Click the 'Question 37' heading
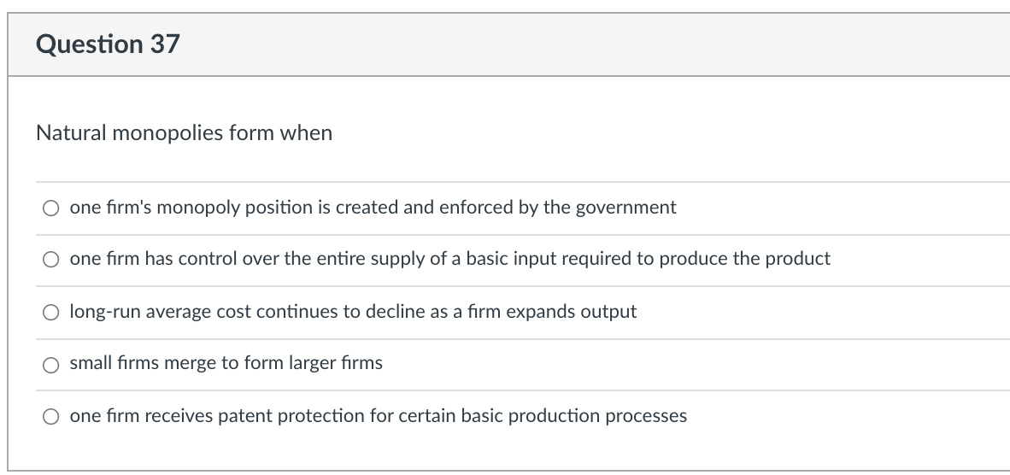 (108, 44)
